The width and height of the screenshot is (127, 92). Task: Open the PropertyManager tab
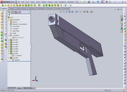(12, 12)
